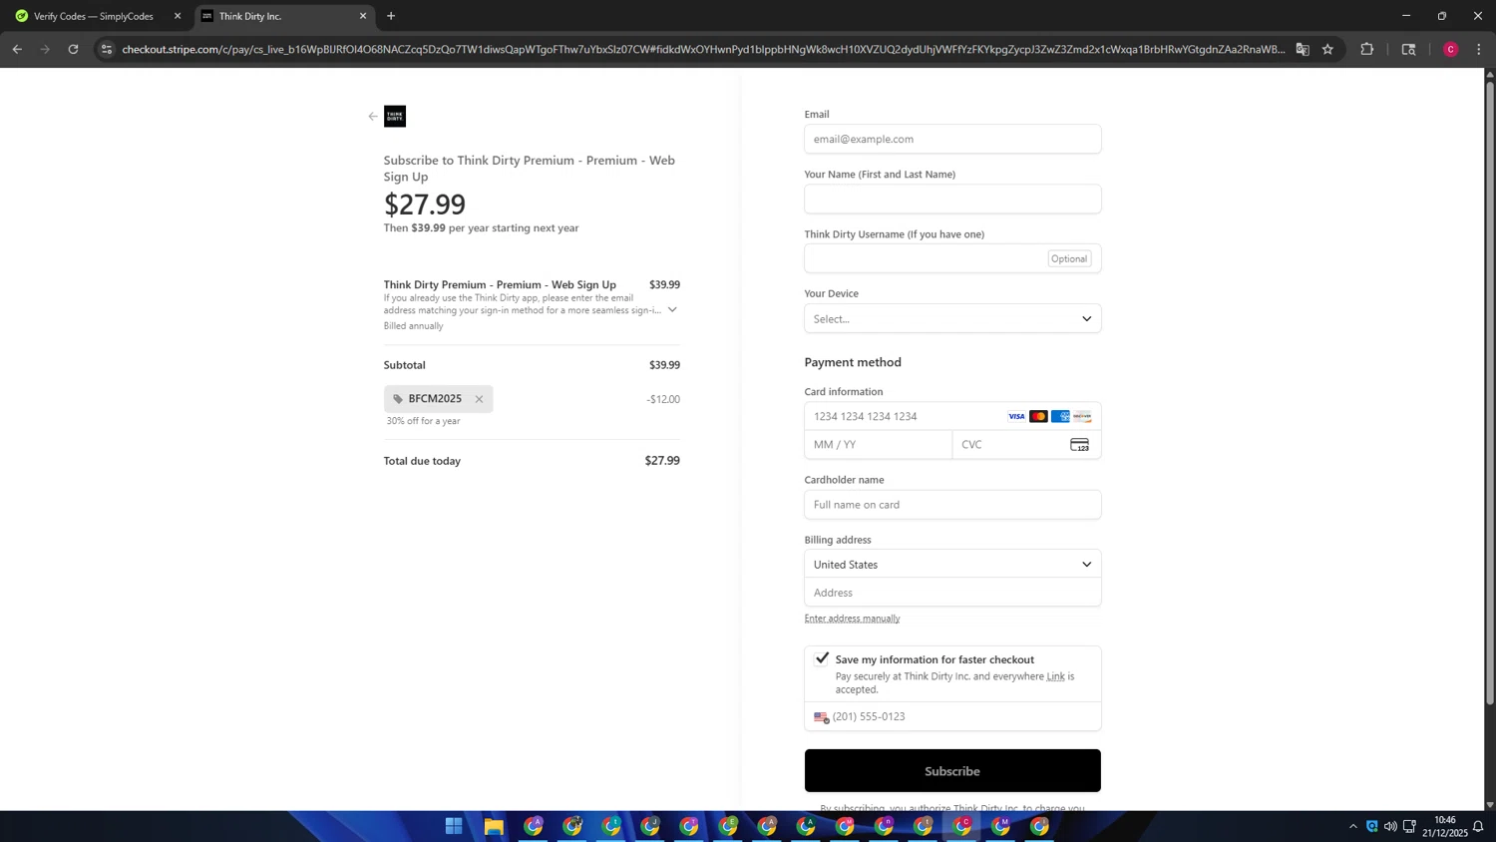Viewport: 1496px width, 842px height.
Task: Open a new browser tab
Action: click(391, 16)
